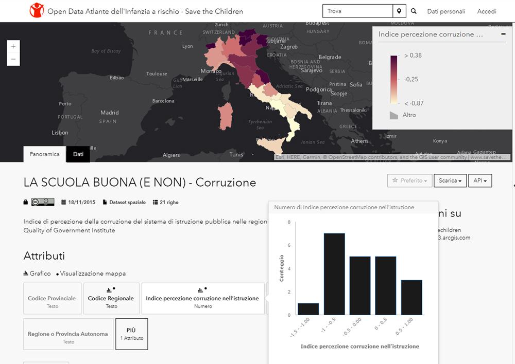Open the Scarica download dropdown
The width and height of the screenshot is (515, 364).
(x=450, y=180)
